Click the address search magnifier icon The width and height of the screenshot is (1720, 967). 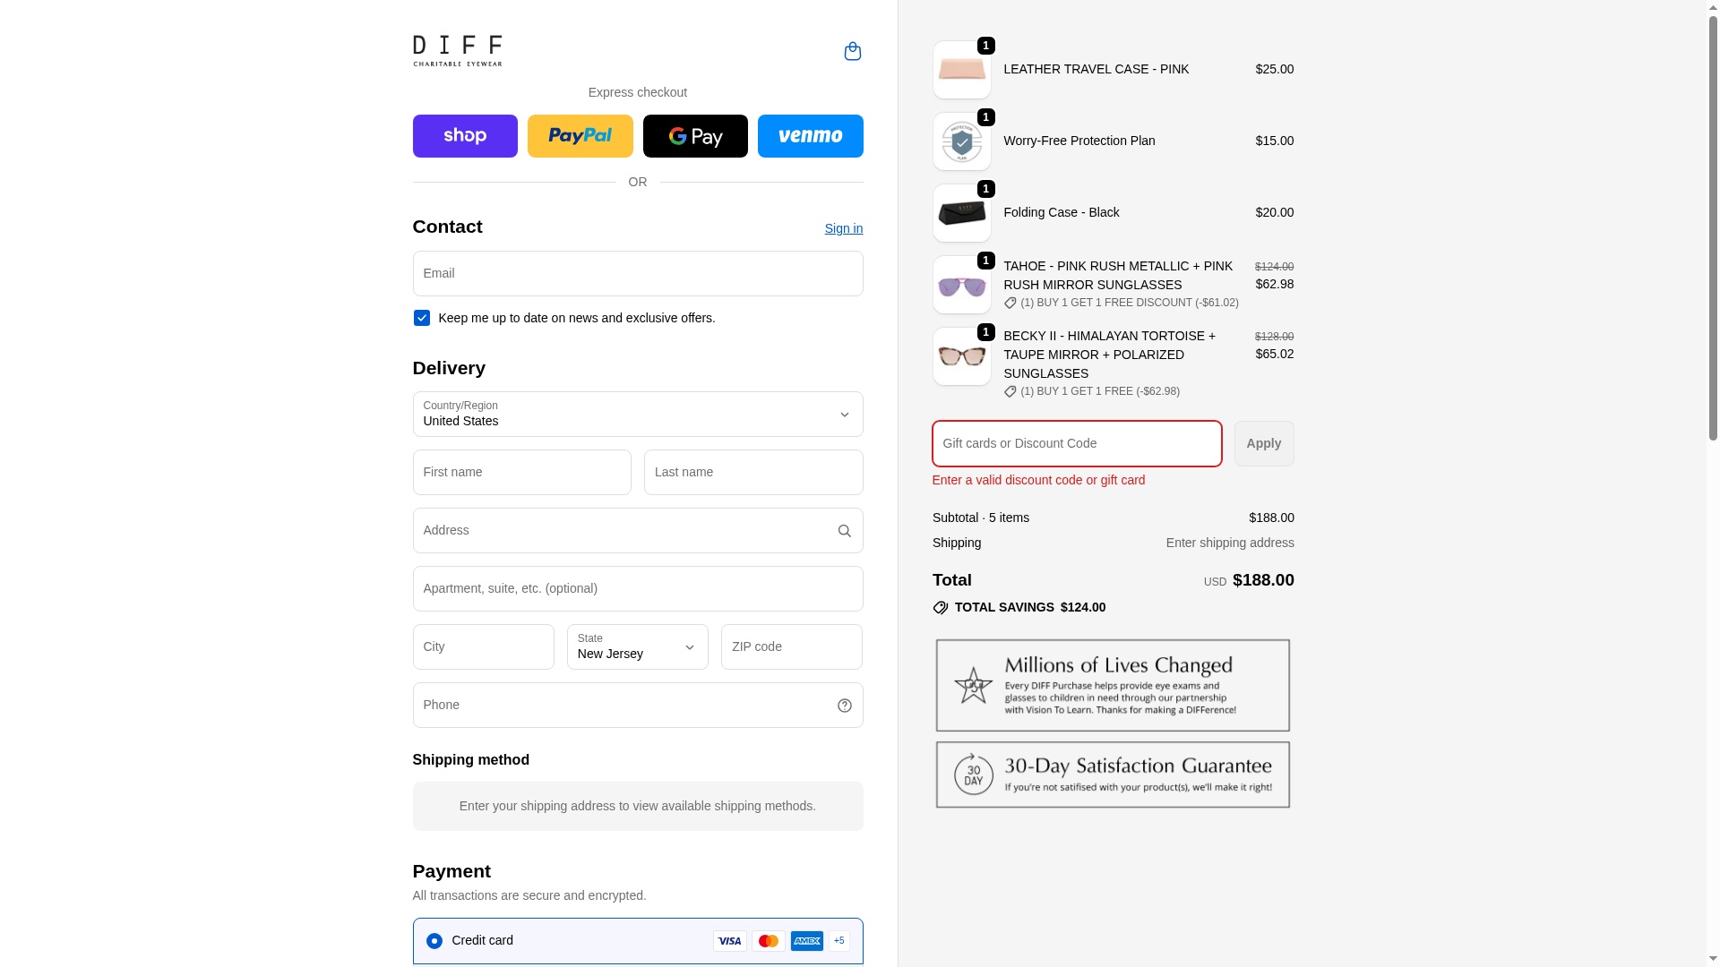coord(844,531)
